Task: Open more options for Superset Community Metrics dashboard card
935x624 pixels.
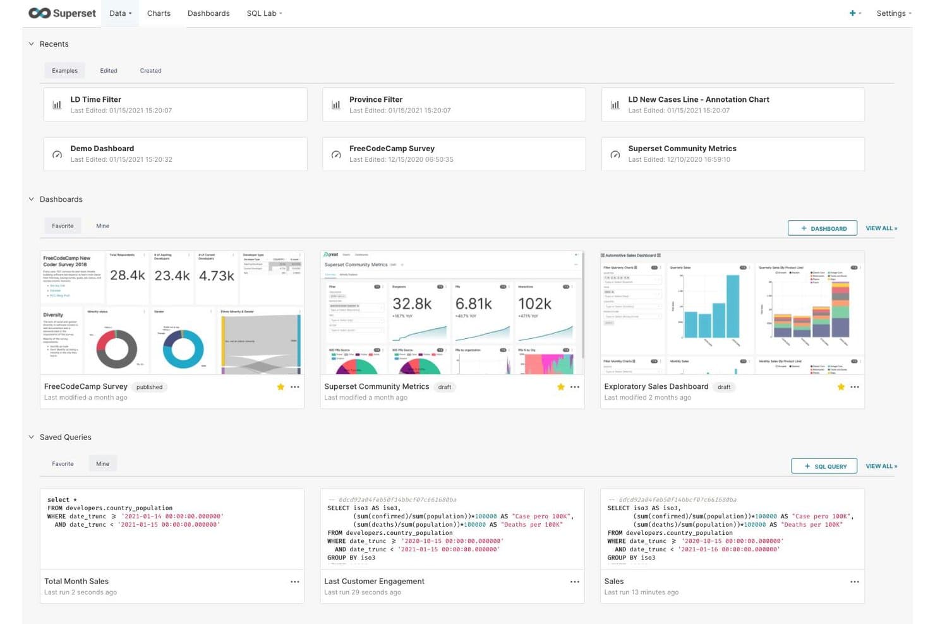Action: [x=575, y=387]
